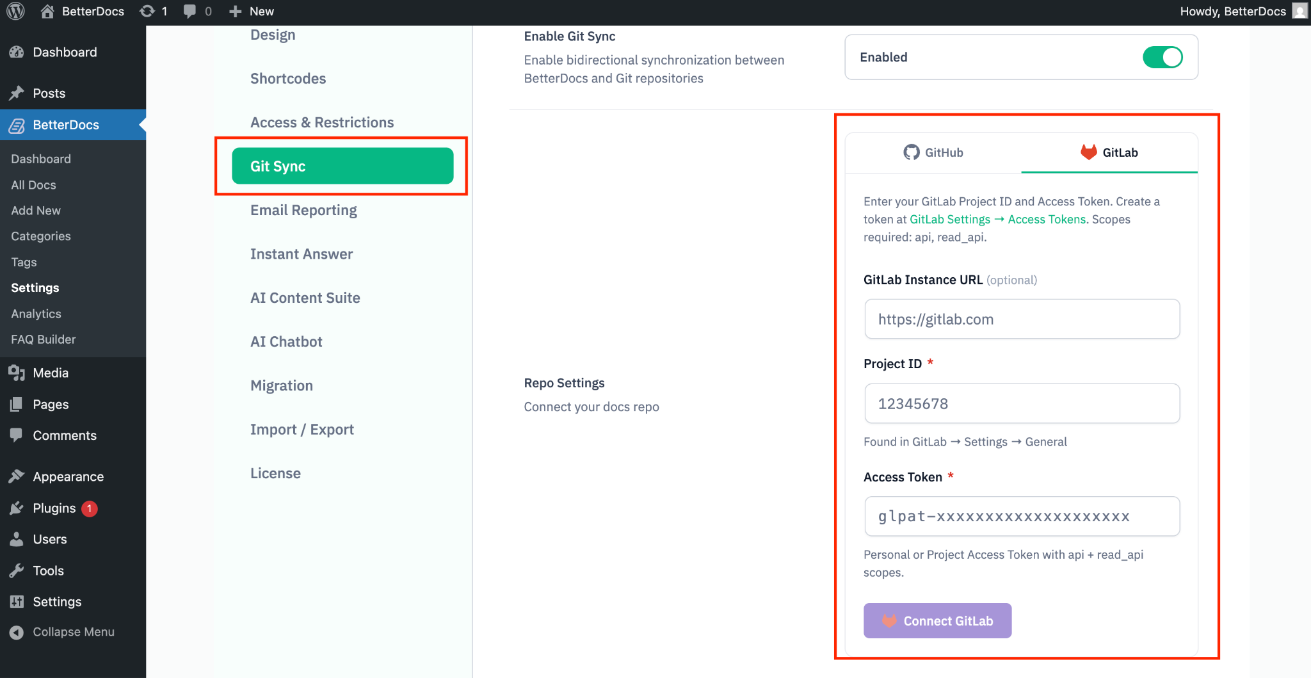Open Categories in BetterDocs submenu
The image size is (1311, 678).
click(x=41, y=236)
